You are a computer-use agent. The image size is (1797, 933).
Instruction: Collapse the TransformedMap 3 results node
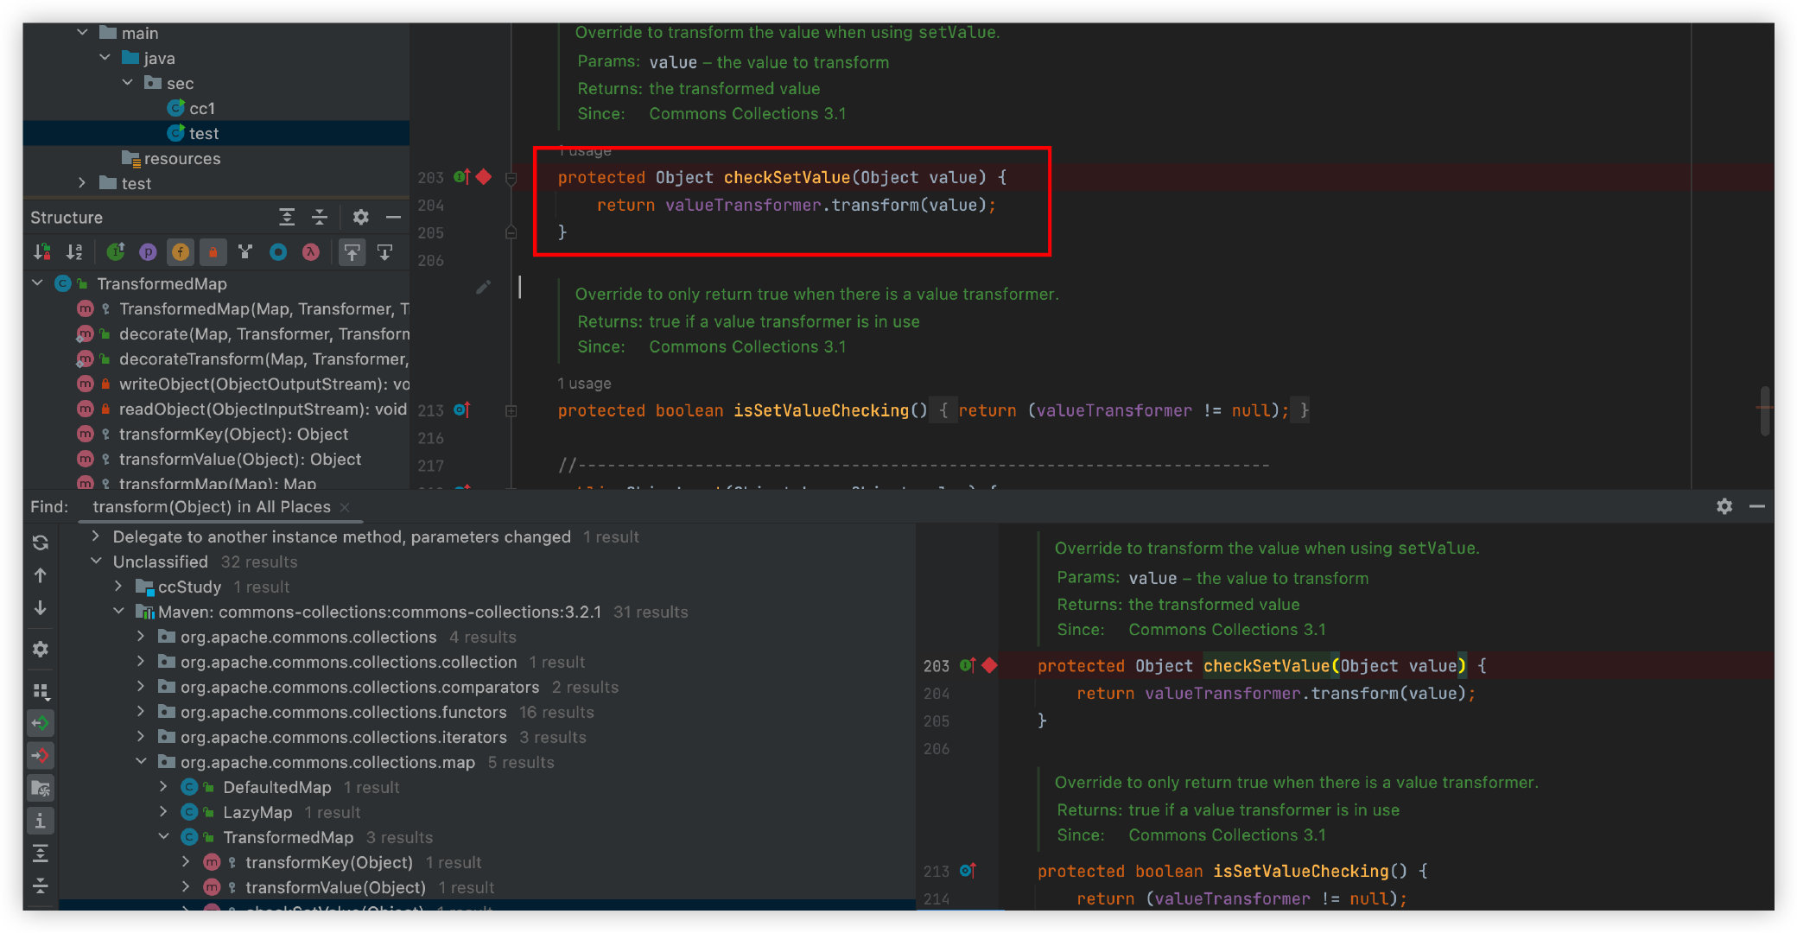(164, 837)
